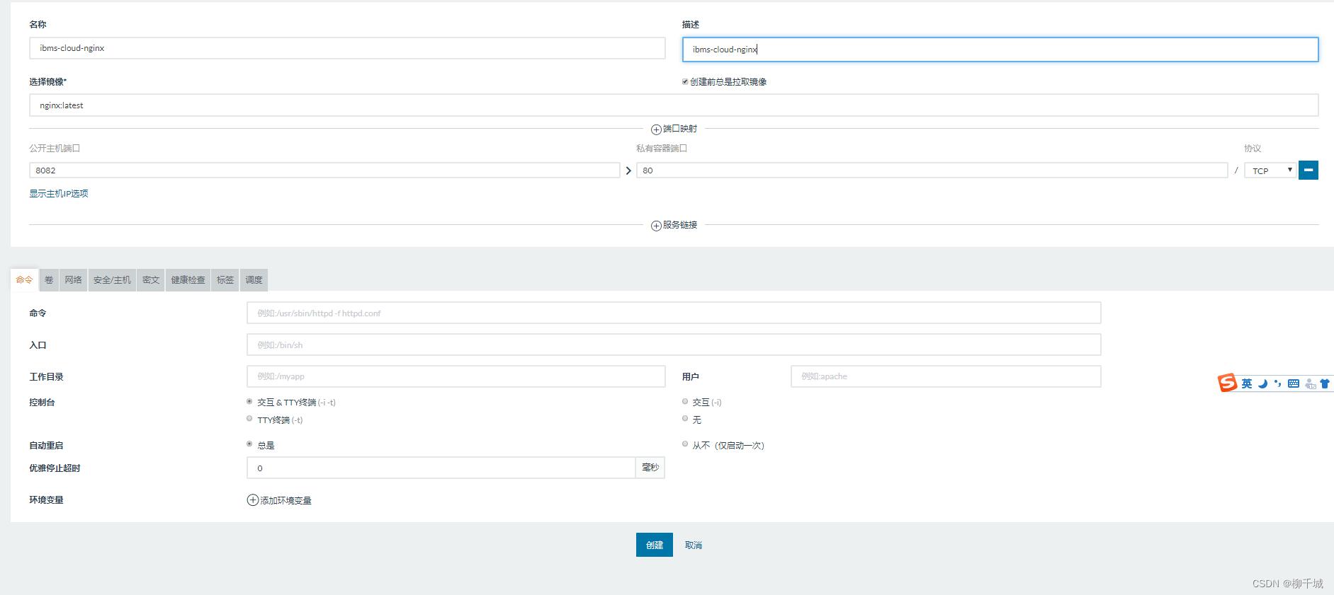This screenshot has height=595, width=1334.
Task: Click the 服务链接 label
Action: (x=680, y=225)
